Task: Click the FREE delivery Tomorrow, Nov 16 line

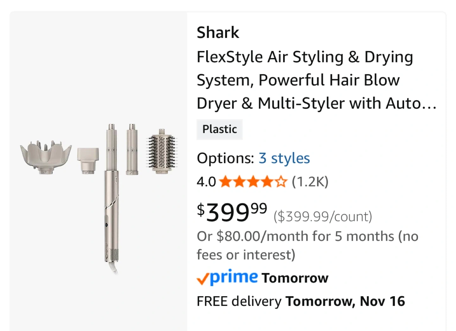Action: pyautogui.click(x=301, y=301)
